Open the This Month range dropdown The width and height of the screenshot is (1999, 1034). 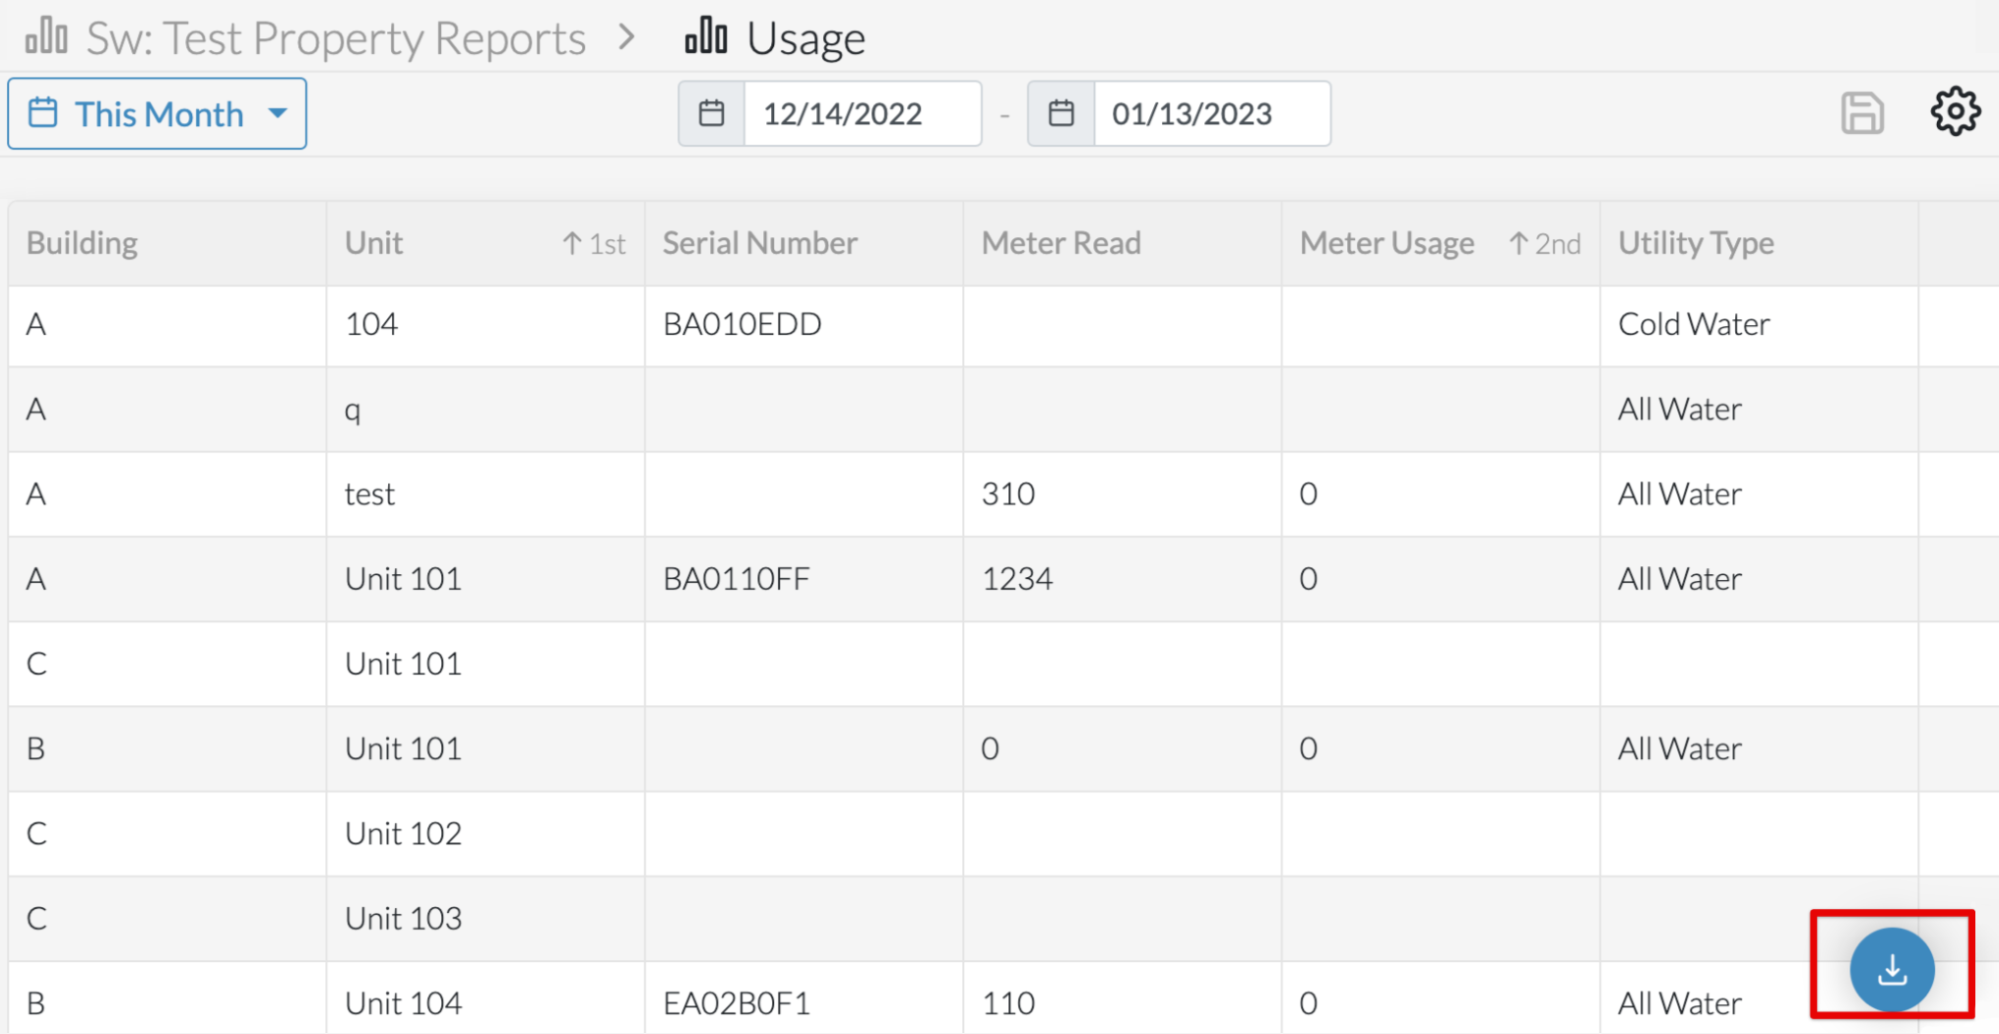pyautogui.click(x=158, y=114)
